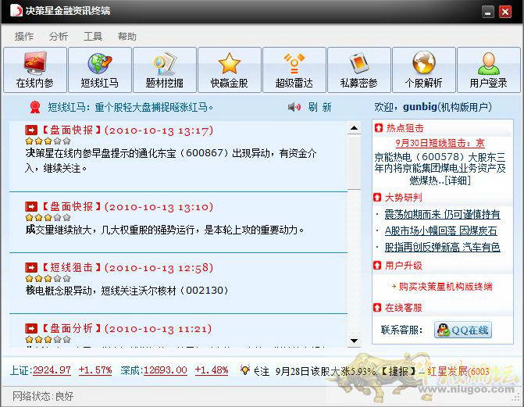Click the 刷新 refresh link
Viewport: 524px width, 407px height.
tap(319, 107)
